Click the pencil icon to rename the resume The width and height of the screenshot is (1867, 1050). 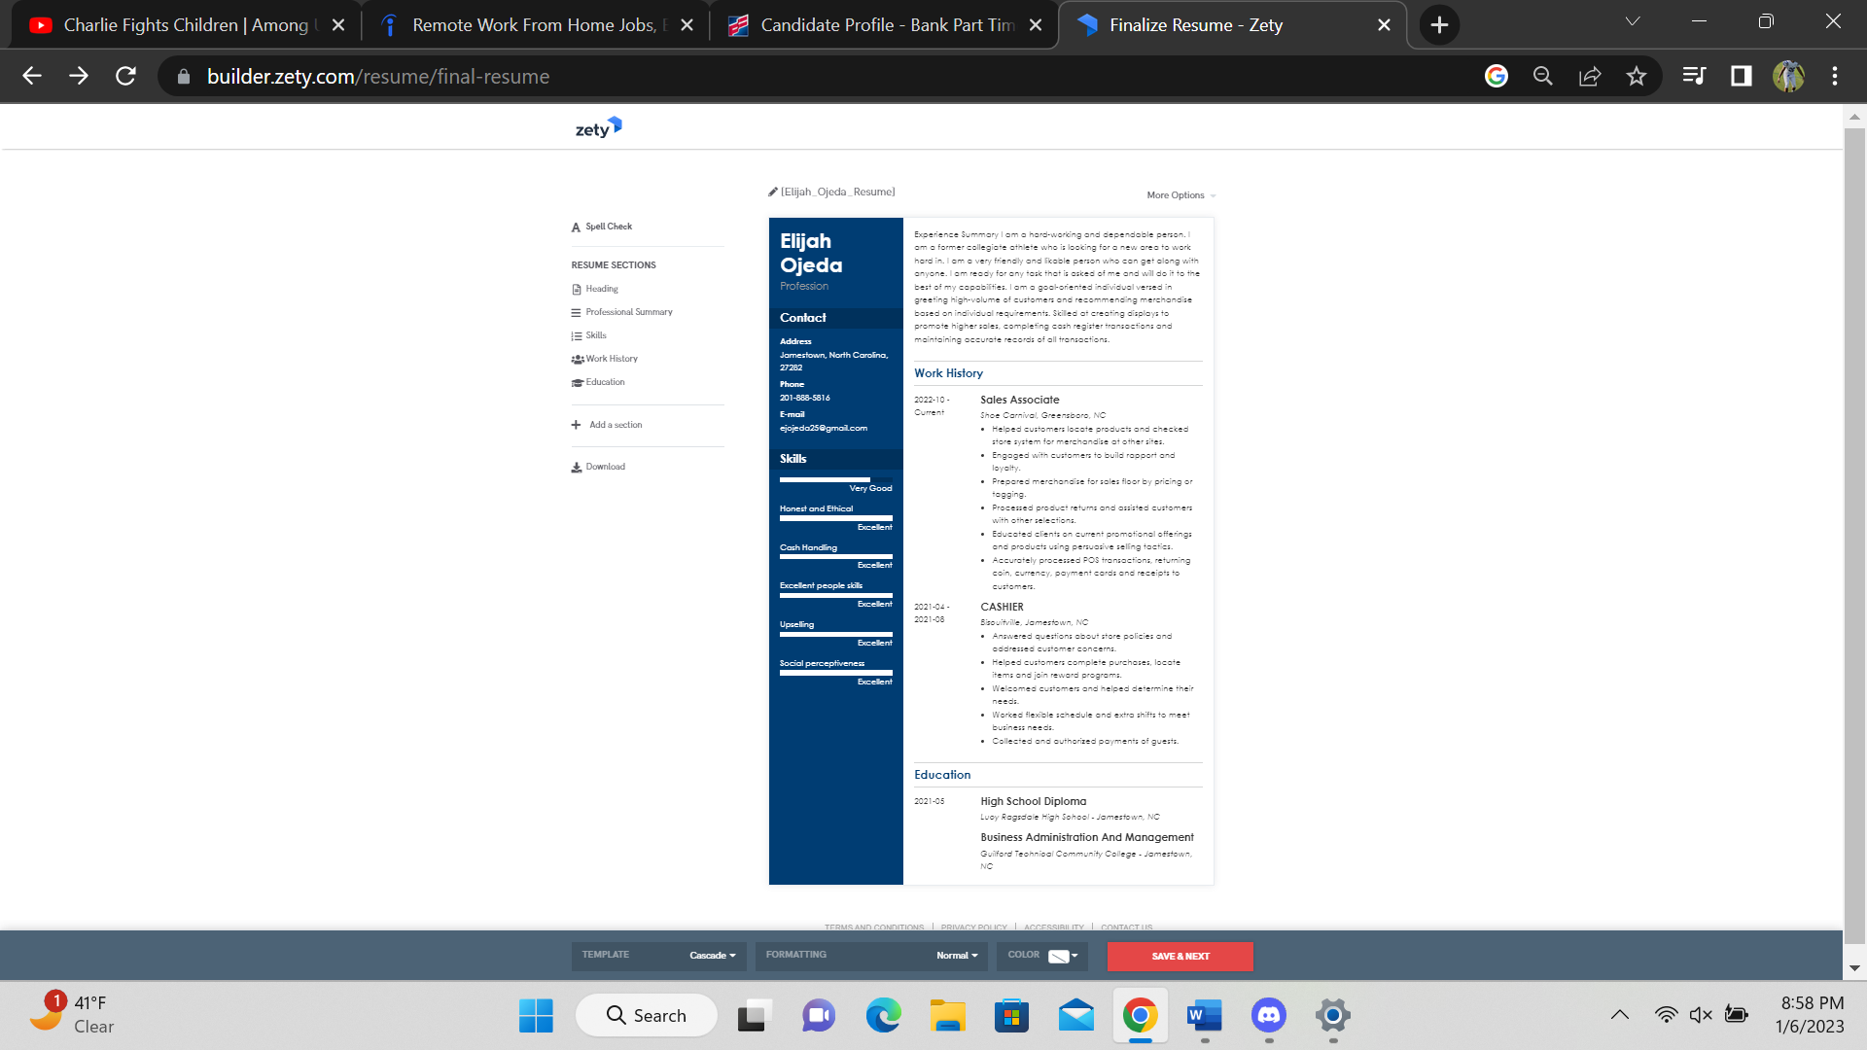coord(773,192)
